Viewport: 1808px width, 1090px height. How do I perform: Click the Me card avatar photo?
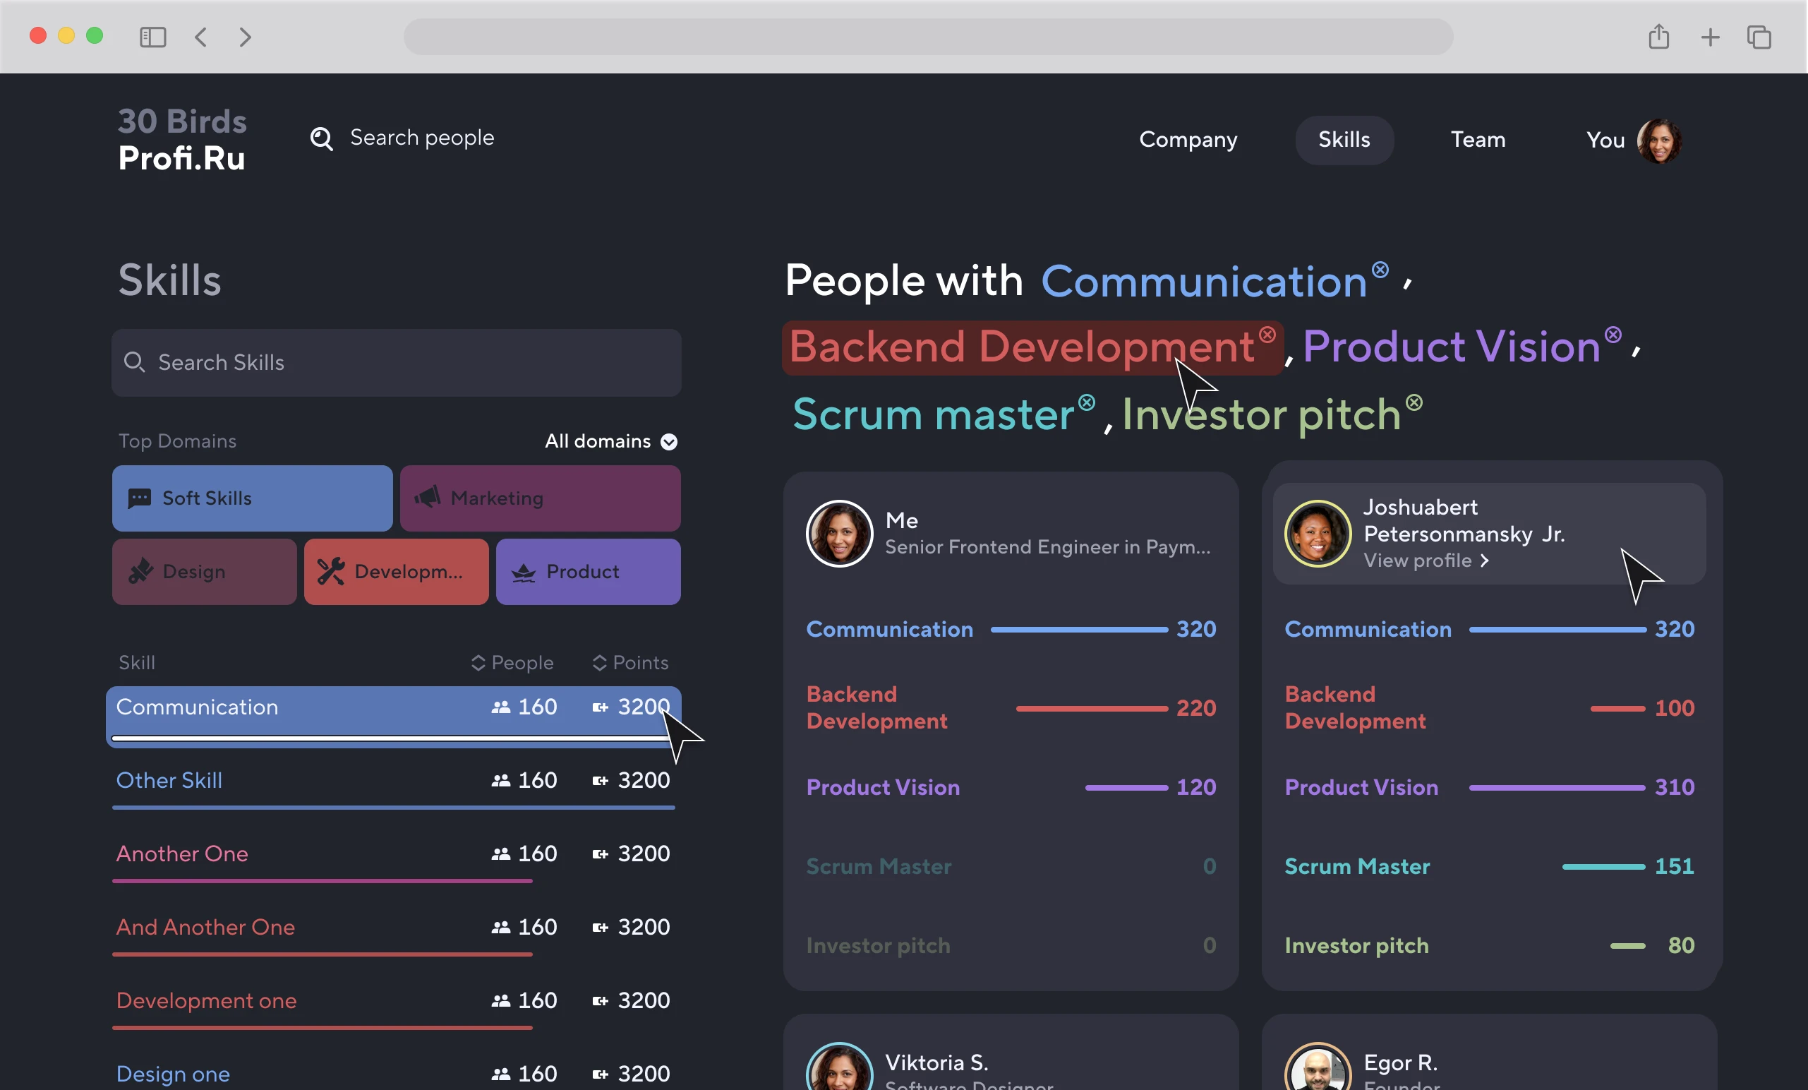tap(840, 534)
